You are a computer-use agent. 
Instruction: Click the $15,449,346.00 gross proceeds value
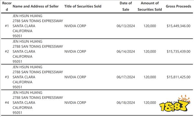[x=178, y=26]
